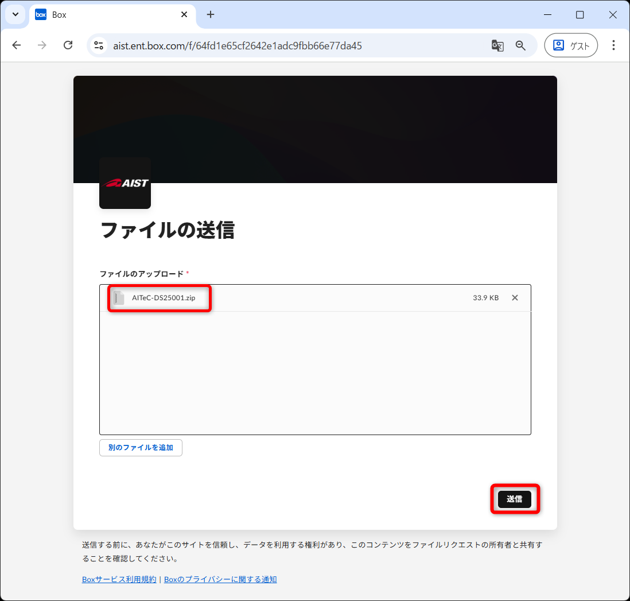
Task: Click the empty file upload drop area
Action: coord(315,373)
